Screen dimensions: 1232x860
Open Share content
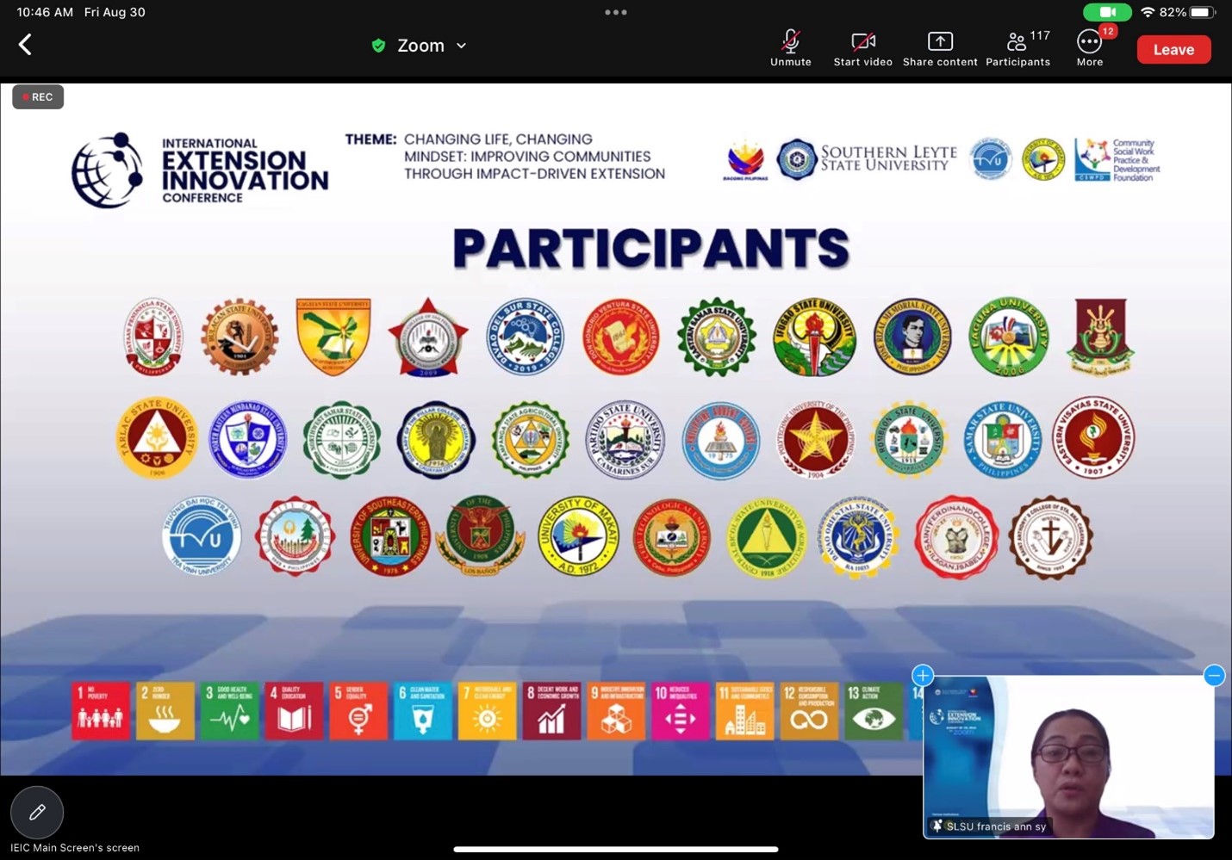coord(940,48)
